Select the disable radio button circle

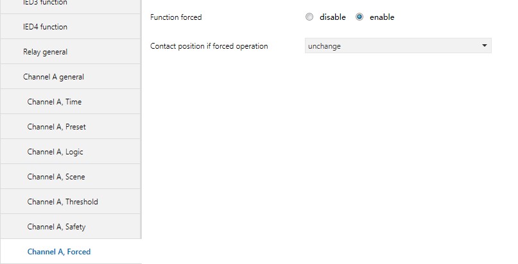[x=309, y=17]
